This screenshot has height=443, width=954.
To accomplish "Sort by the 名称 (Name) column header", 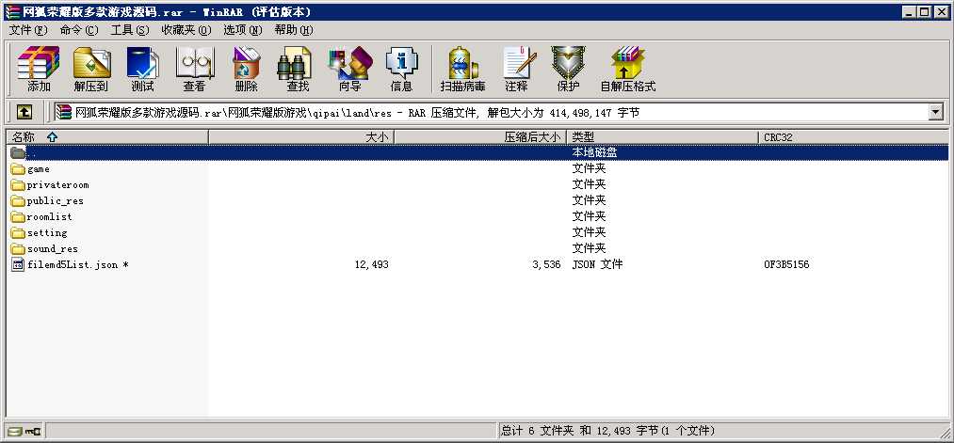I will (x=107, y=137).
